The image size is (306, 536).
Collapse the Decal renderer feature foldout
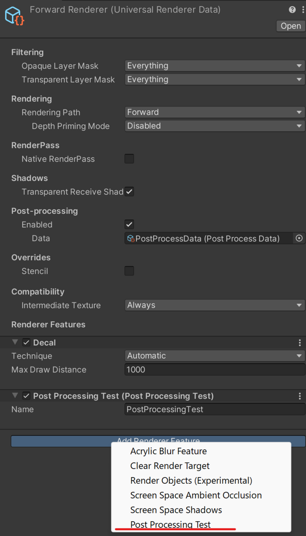pos(15,342)
